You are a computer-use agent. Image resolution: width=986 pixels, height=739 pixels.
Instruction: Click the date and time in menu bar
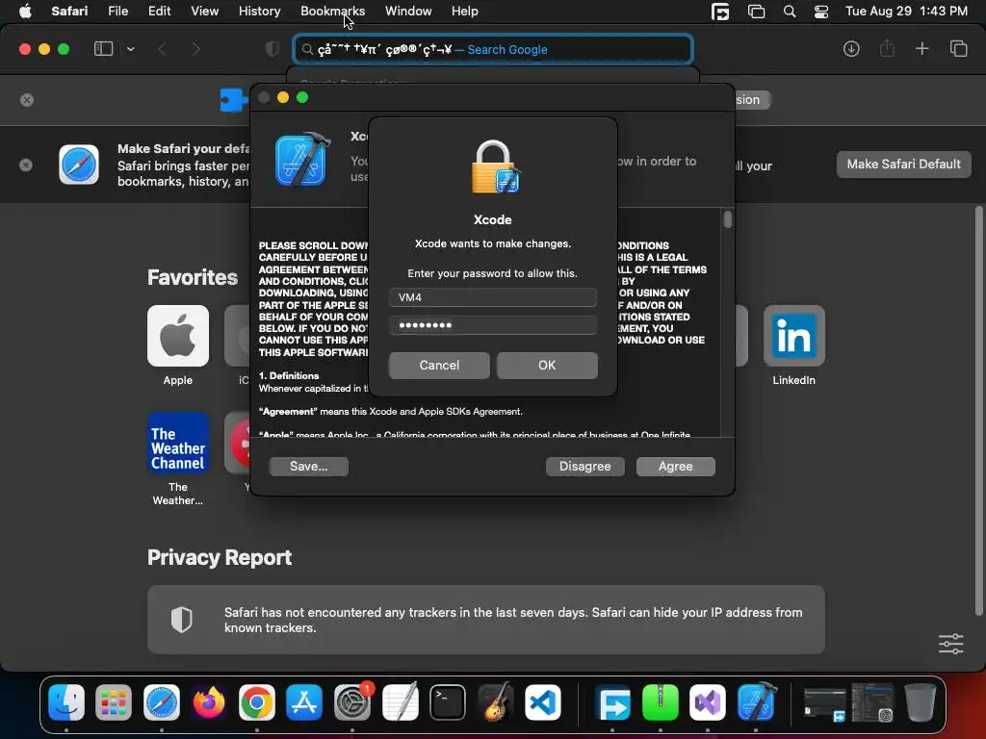[x=906, y=12]
